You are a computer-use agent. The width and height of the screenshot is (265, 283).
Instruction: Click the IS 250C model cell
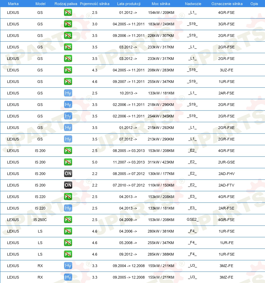tap(40, 220)
